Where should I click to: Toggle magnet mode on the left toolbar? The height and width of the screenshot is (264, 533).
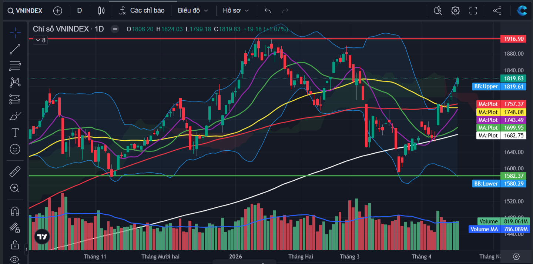tap(15, 211)
